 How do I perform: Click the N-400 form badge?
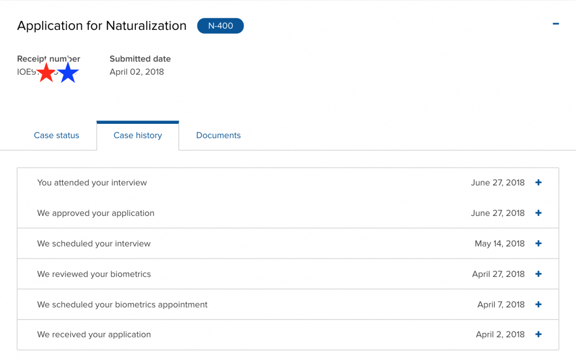click(221, 26)
